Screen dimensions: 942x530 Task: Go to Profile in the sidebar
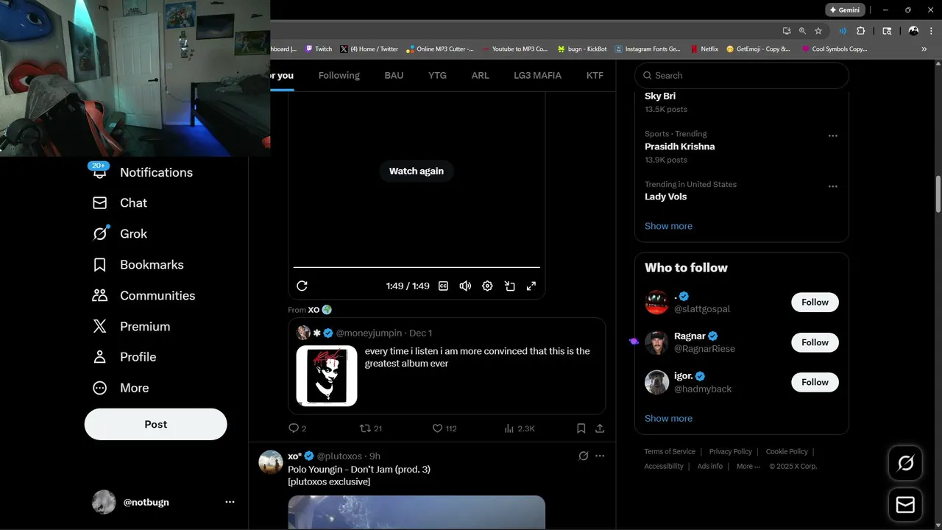(x=124, y=357)
